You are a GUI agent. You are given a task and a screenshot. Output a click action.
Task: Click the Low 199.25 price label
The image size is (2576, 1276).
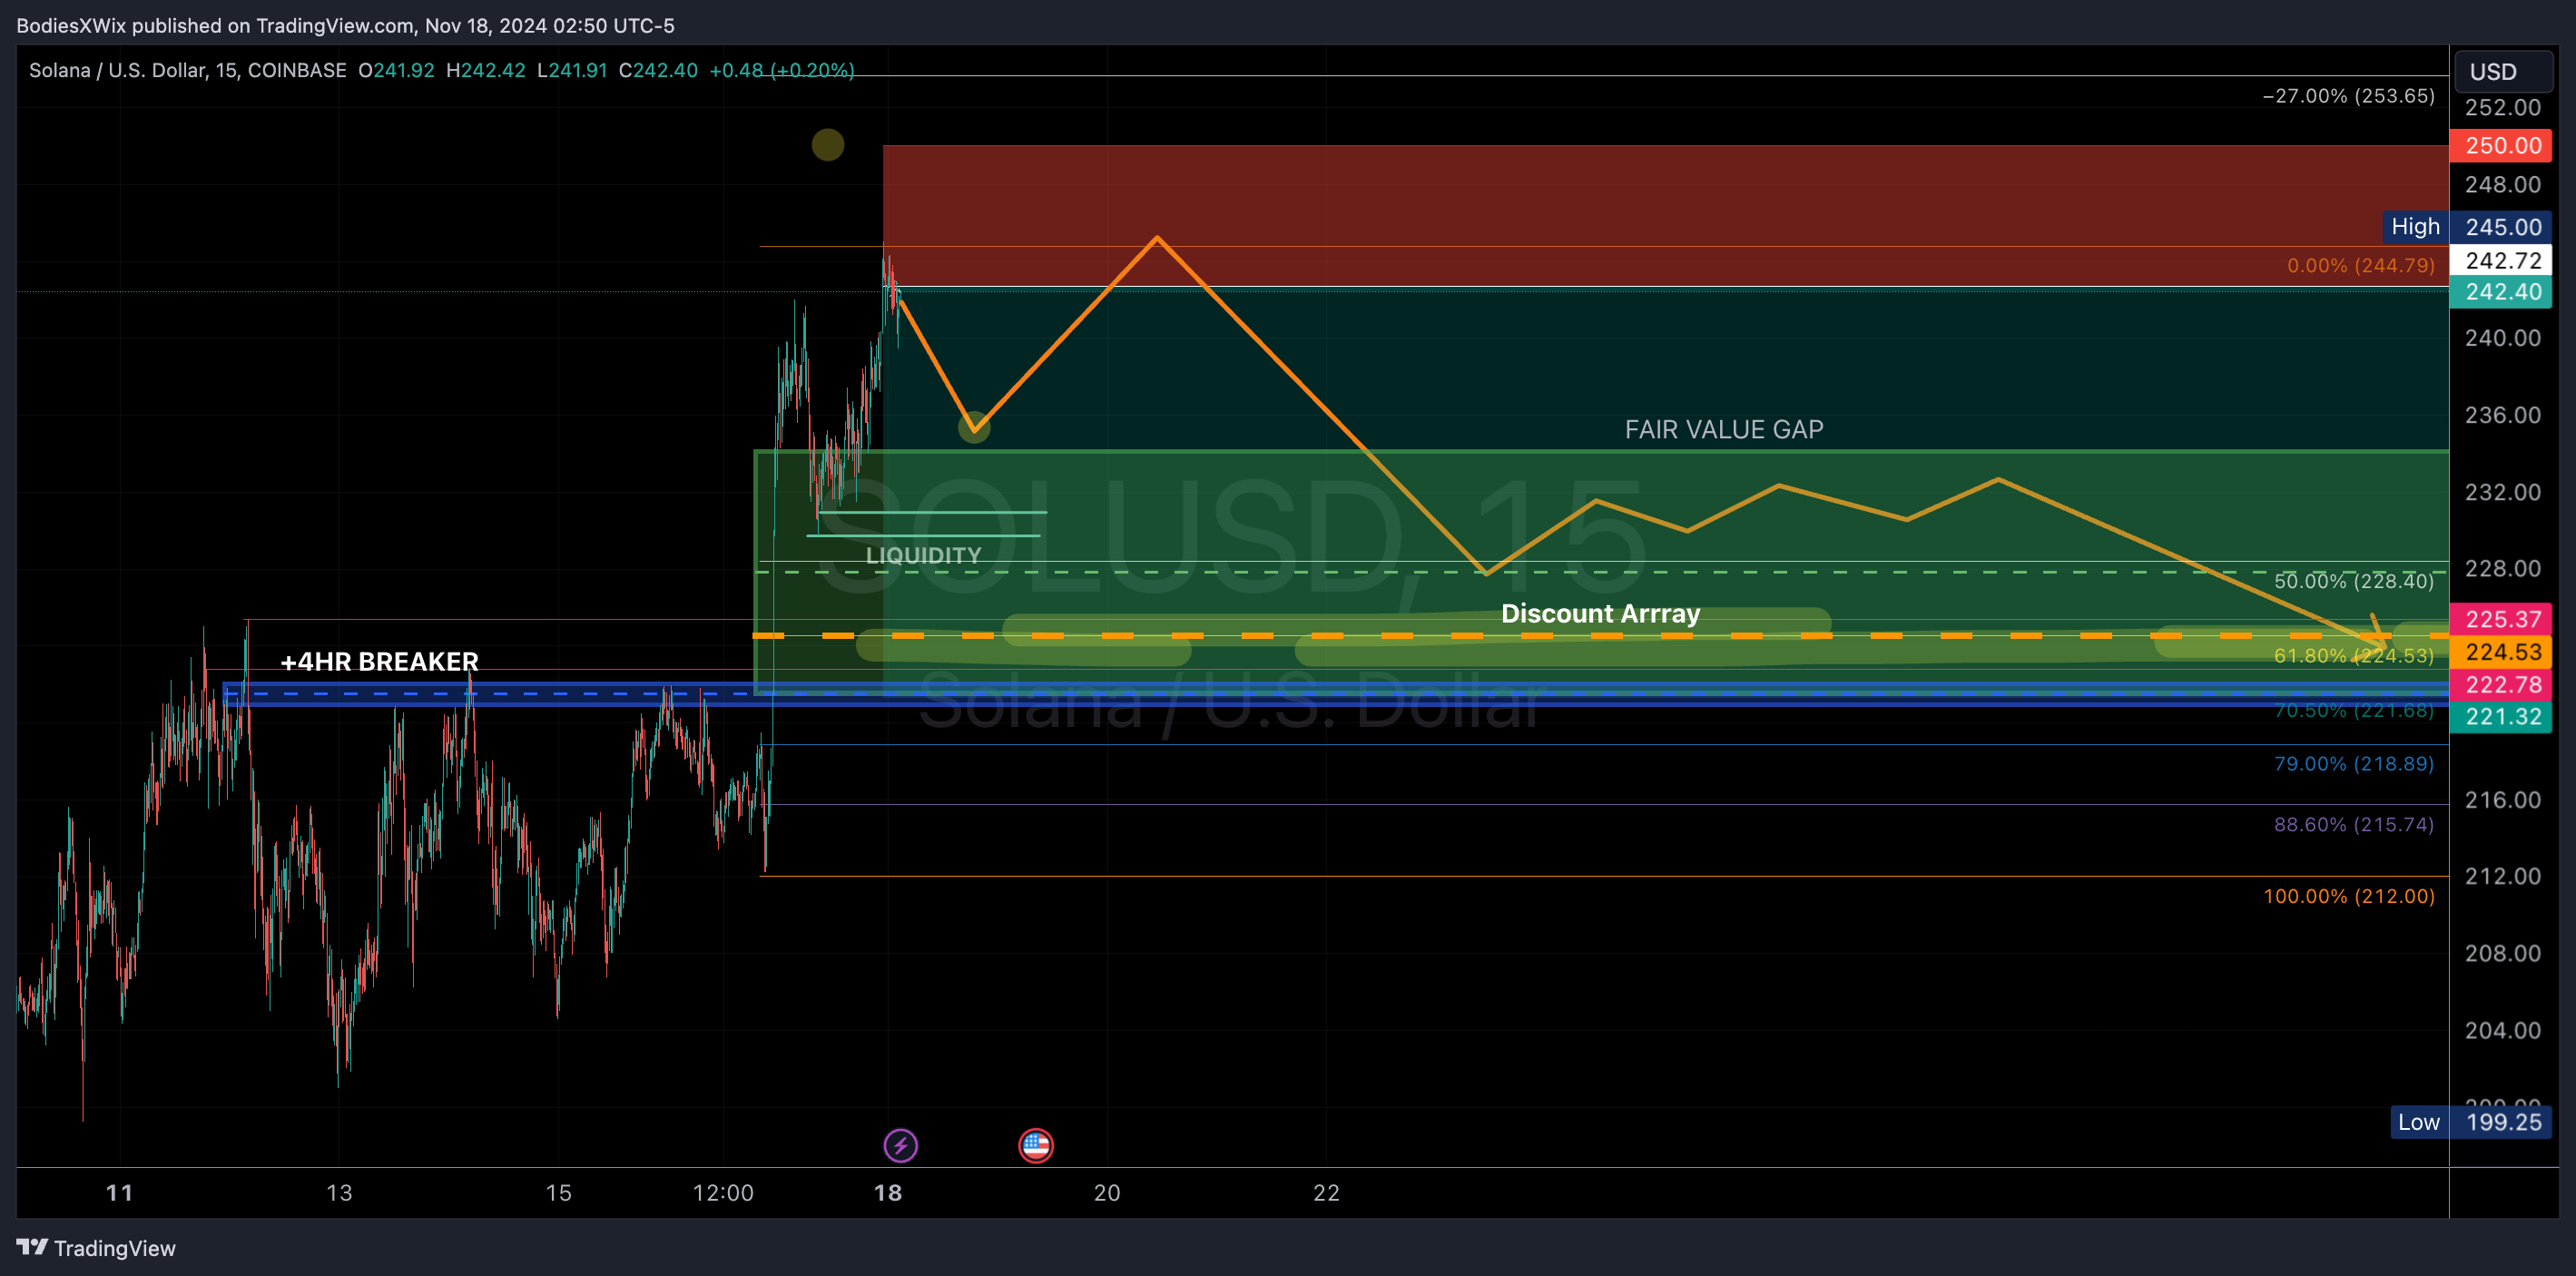point(2470,1122)
